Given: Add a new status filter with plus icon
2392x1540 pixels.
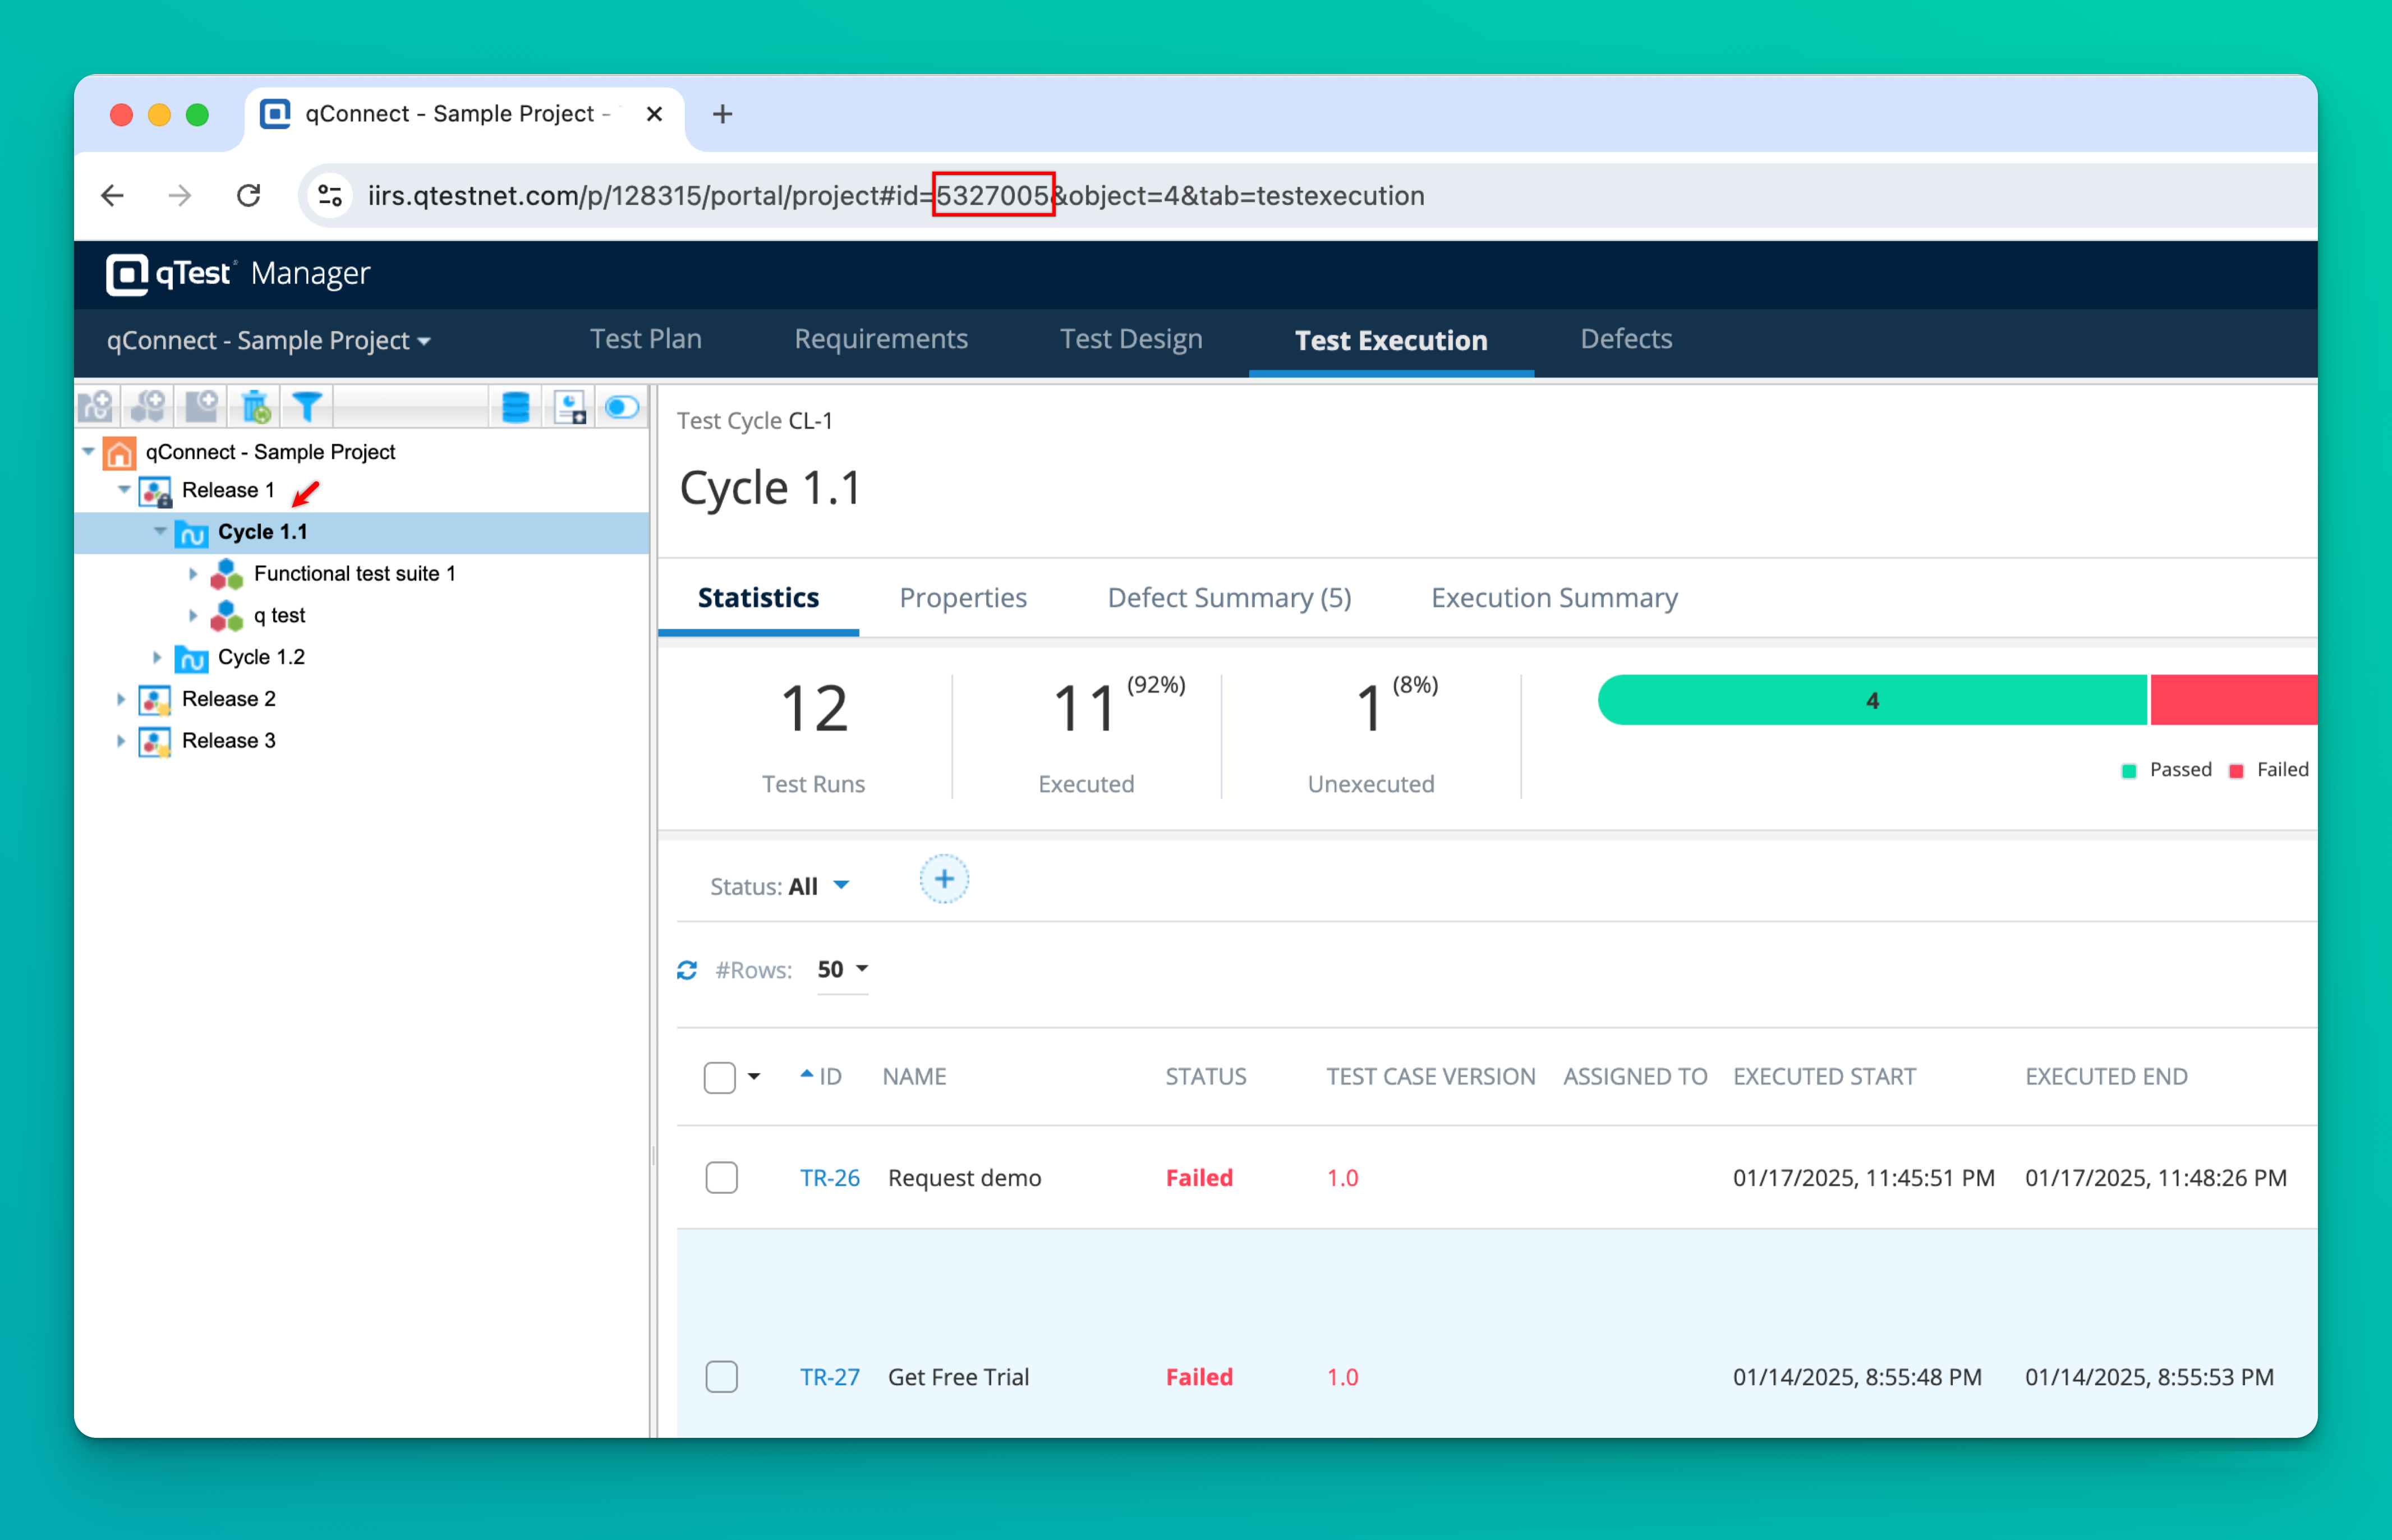Looking at the screenshot, I should click(944, 879).
